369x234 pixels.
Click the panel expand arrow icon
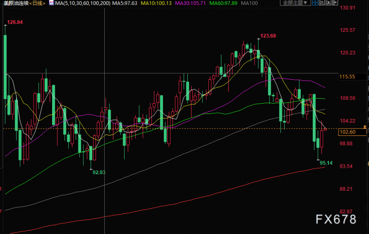point(335,3)
